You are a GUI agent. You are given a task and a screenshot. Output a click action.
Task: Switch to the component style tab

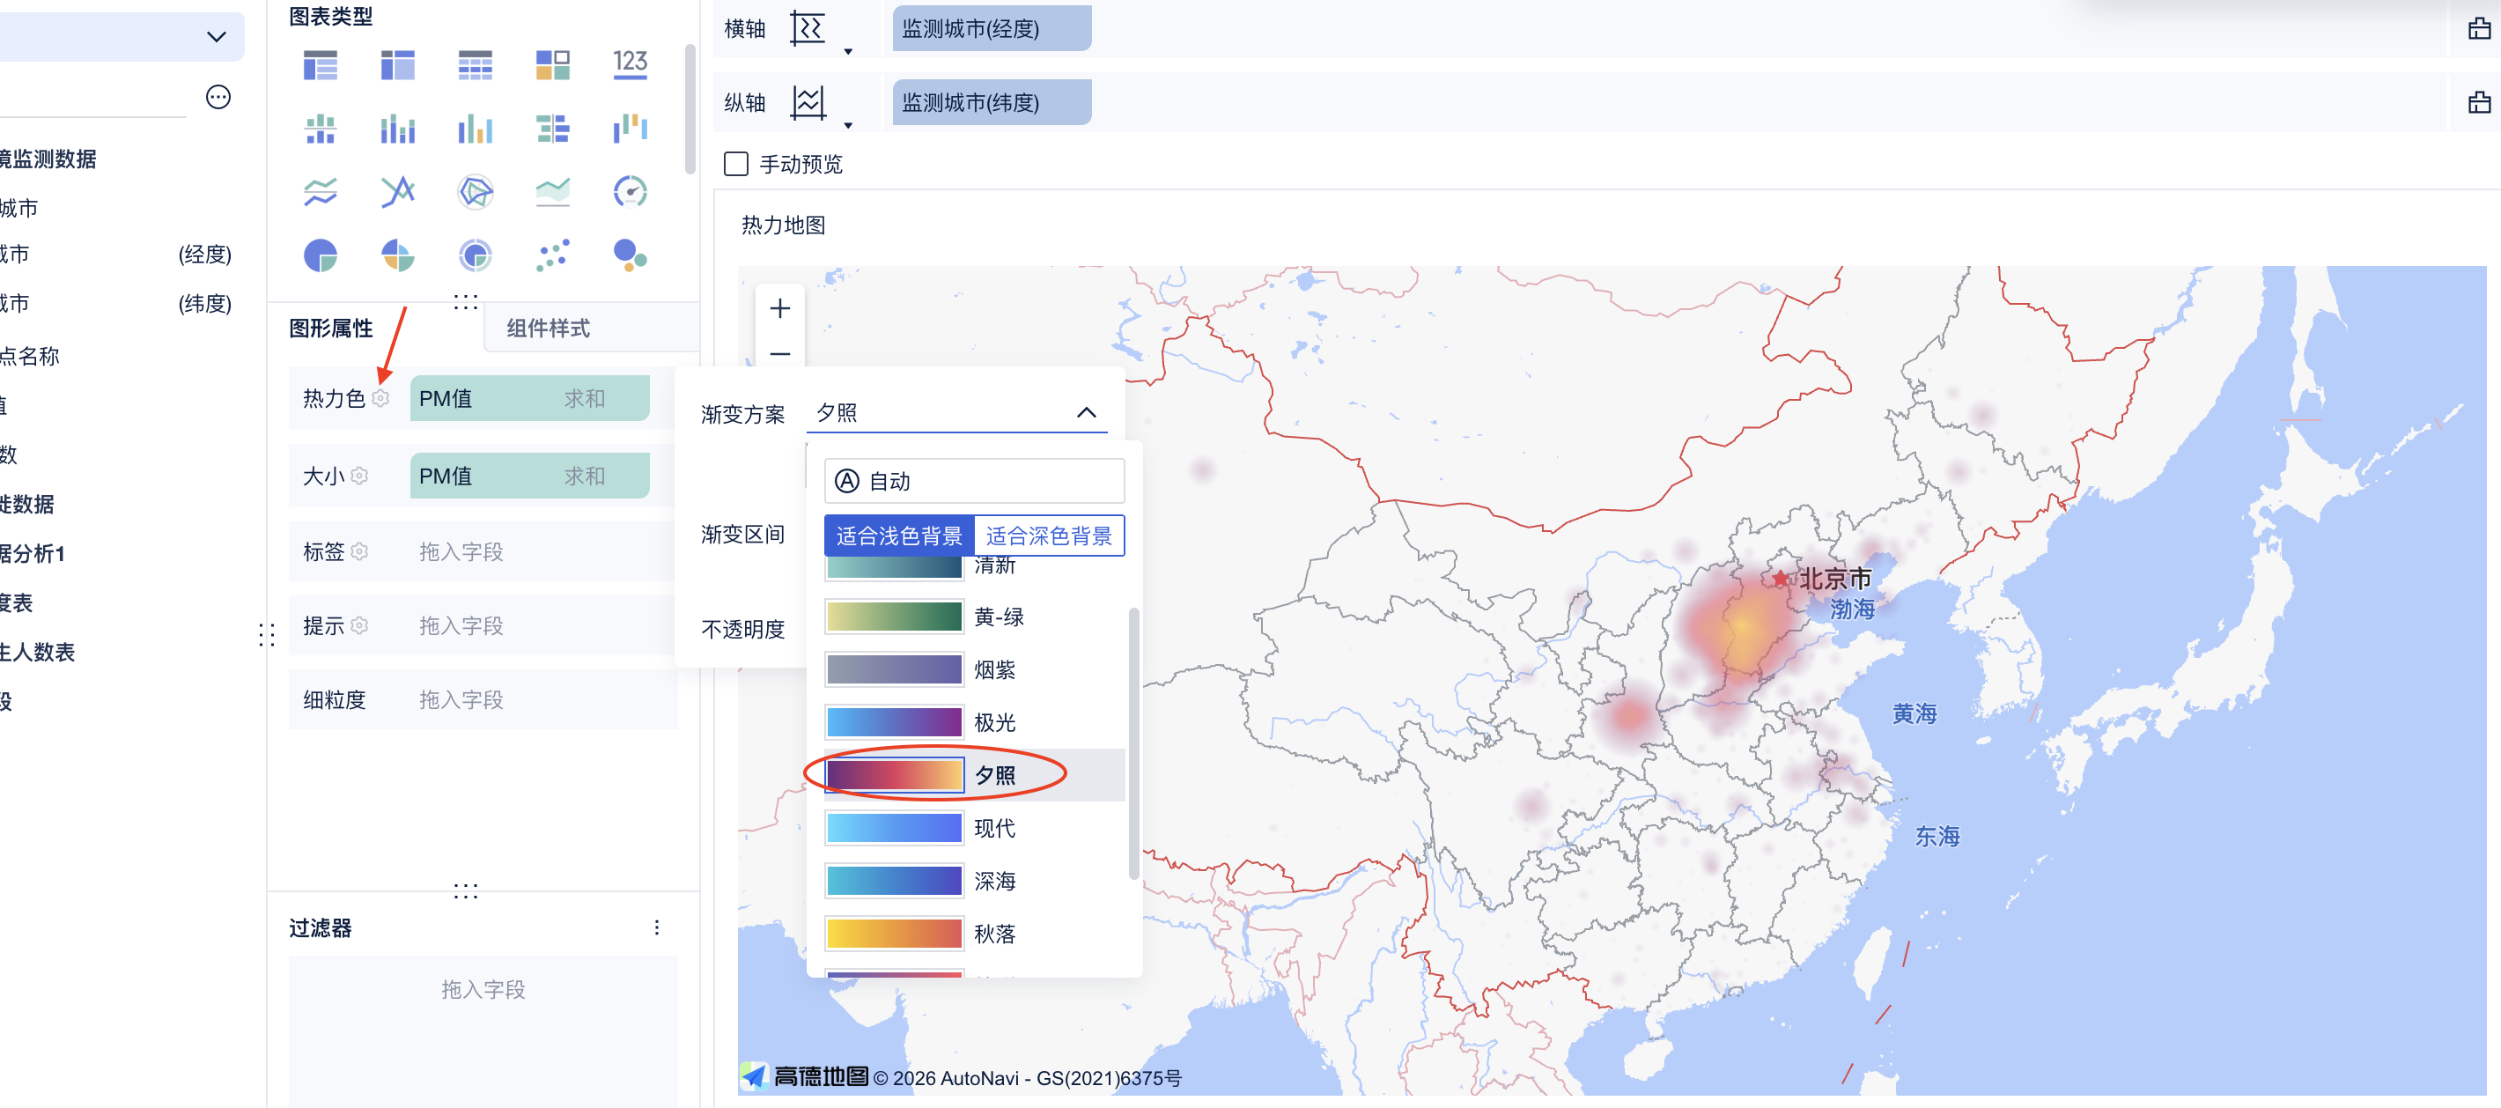click(549, 329)
